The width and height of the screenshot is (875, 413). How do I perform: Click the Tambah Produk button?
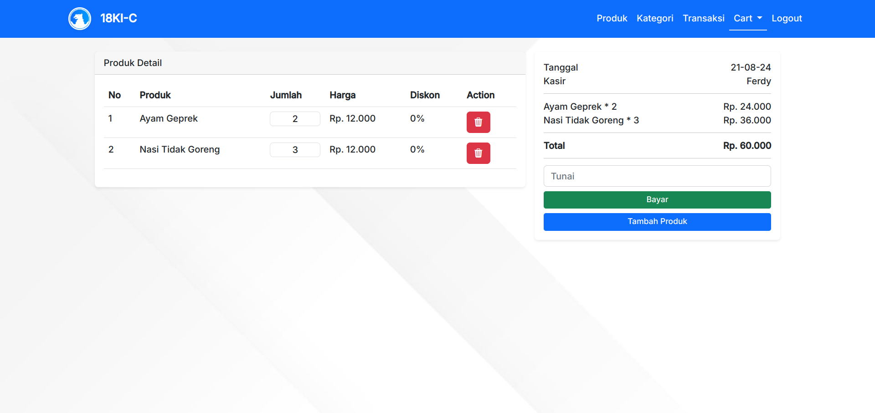click(x=657, y=222)
